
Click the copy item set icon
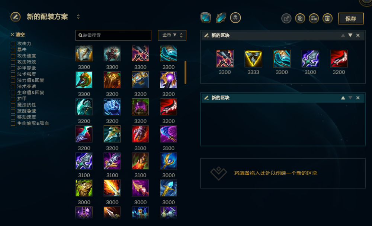coord(300,19)
